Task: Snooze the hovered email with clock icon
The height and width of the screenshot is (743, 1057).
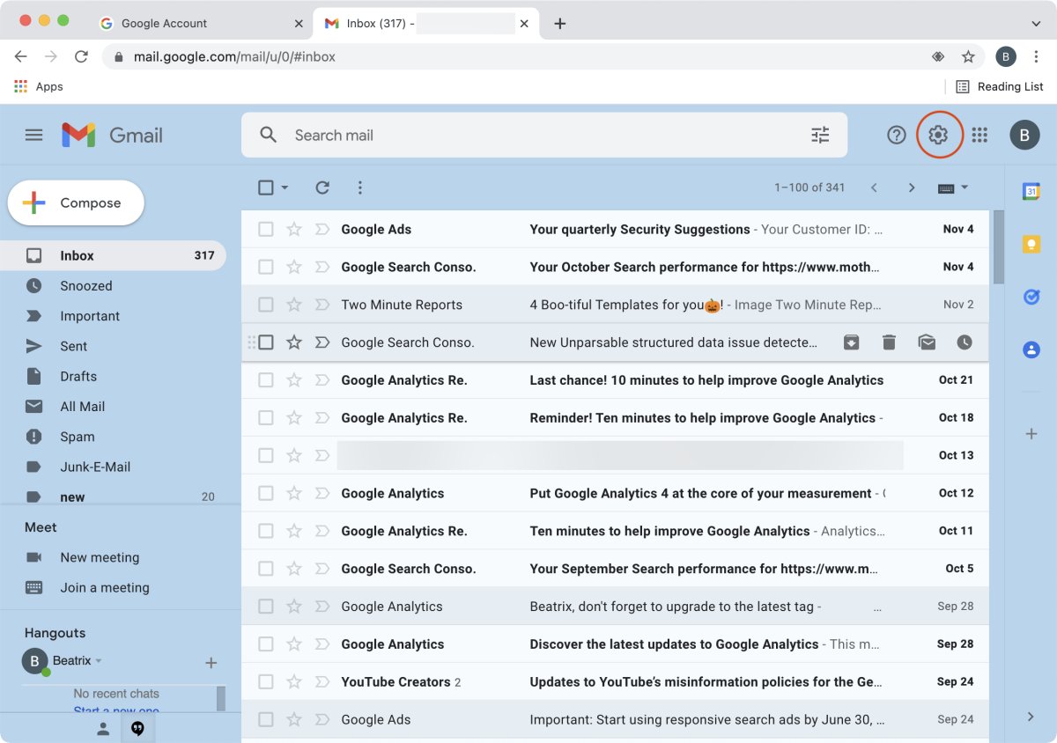Action: [965, 342]
